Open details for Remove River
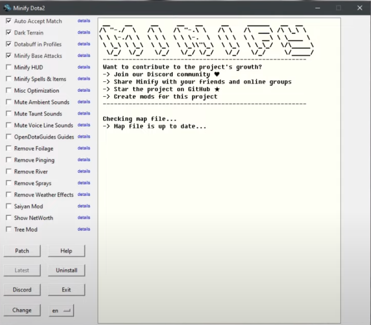Image resolution: width=371 pixels, height=325 pixels. pos(84,171)
